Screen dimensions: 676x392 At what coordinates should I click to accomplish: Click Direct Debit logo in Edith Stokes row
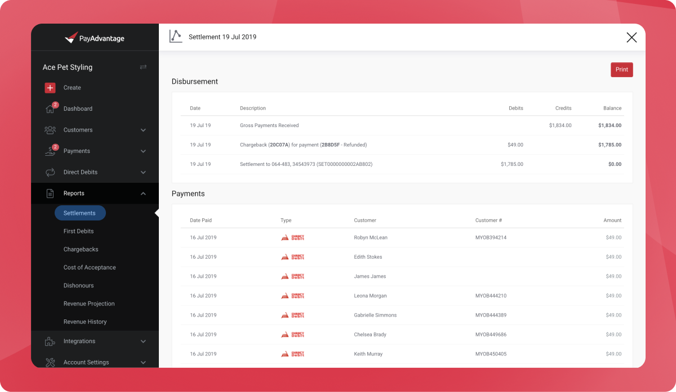292,257
